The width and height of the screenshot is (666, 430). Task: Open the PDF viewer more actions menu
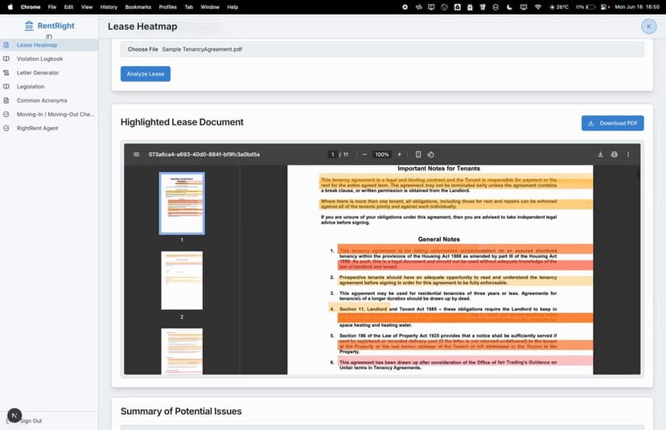628,154
